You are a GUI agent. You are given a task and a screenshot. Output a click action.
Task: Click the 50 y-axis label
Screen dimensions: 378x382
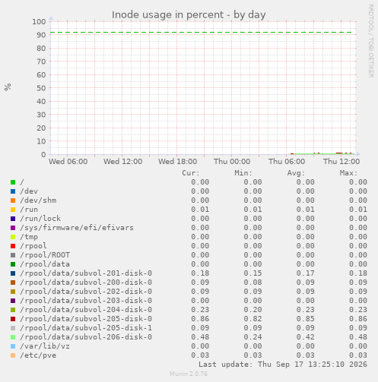pos(41,88)
